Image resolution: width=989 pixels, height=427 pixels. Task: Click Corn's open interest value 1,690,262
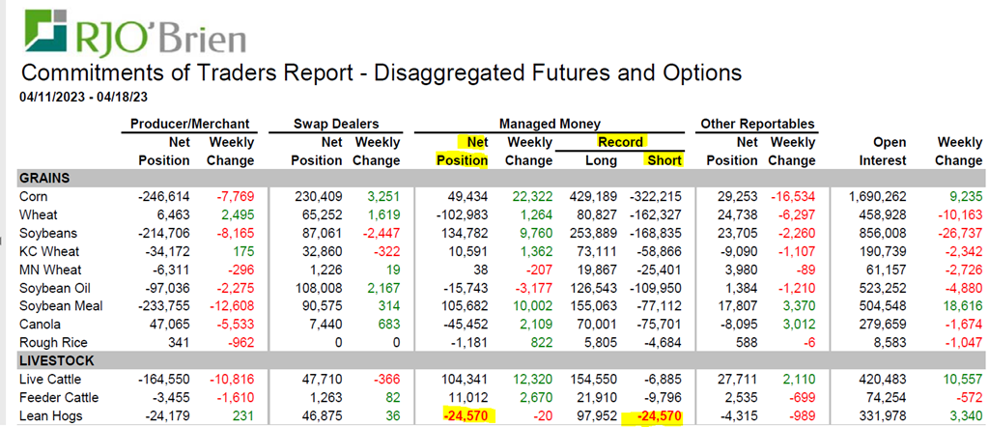874,196
